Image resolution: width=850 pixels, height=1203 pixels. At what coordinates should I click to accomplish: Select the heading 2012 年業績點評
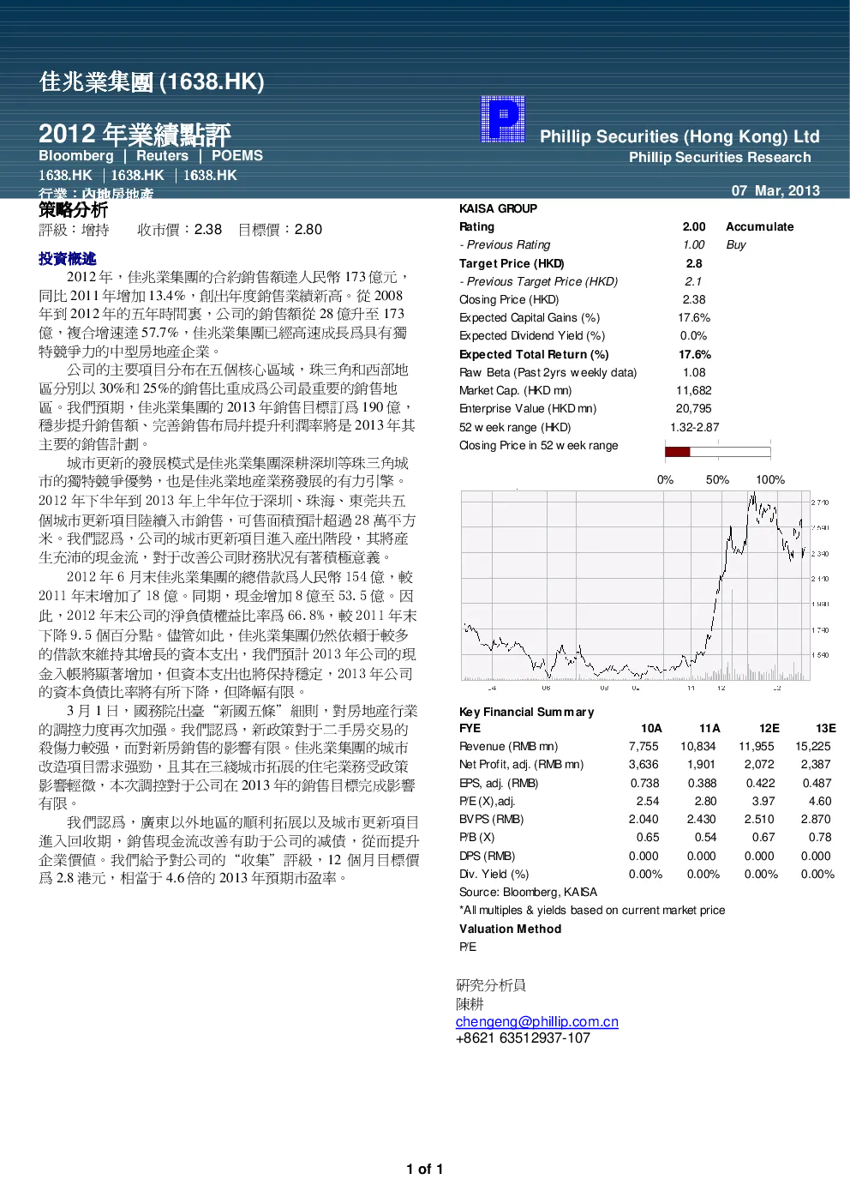(x=135, y=134)
